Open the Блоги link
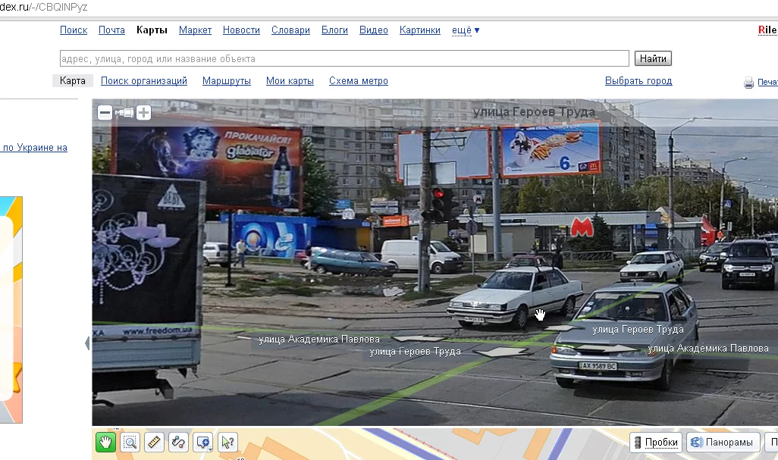 tap(334, 30)
